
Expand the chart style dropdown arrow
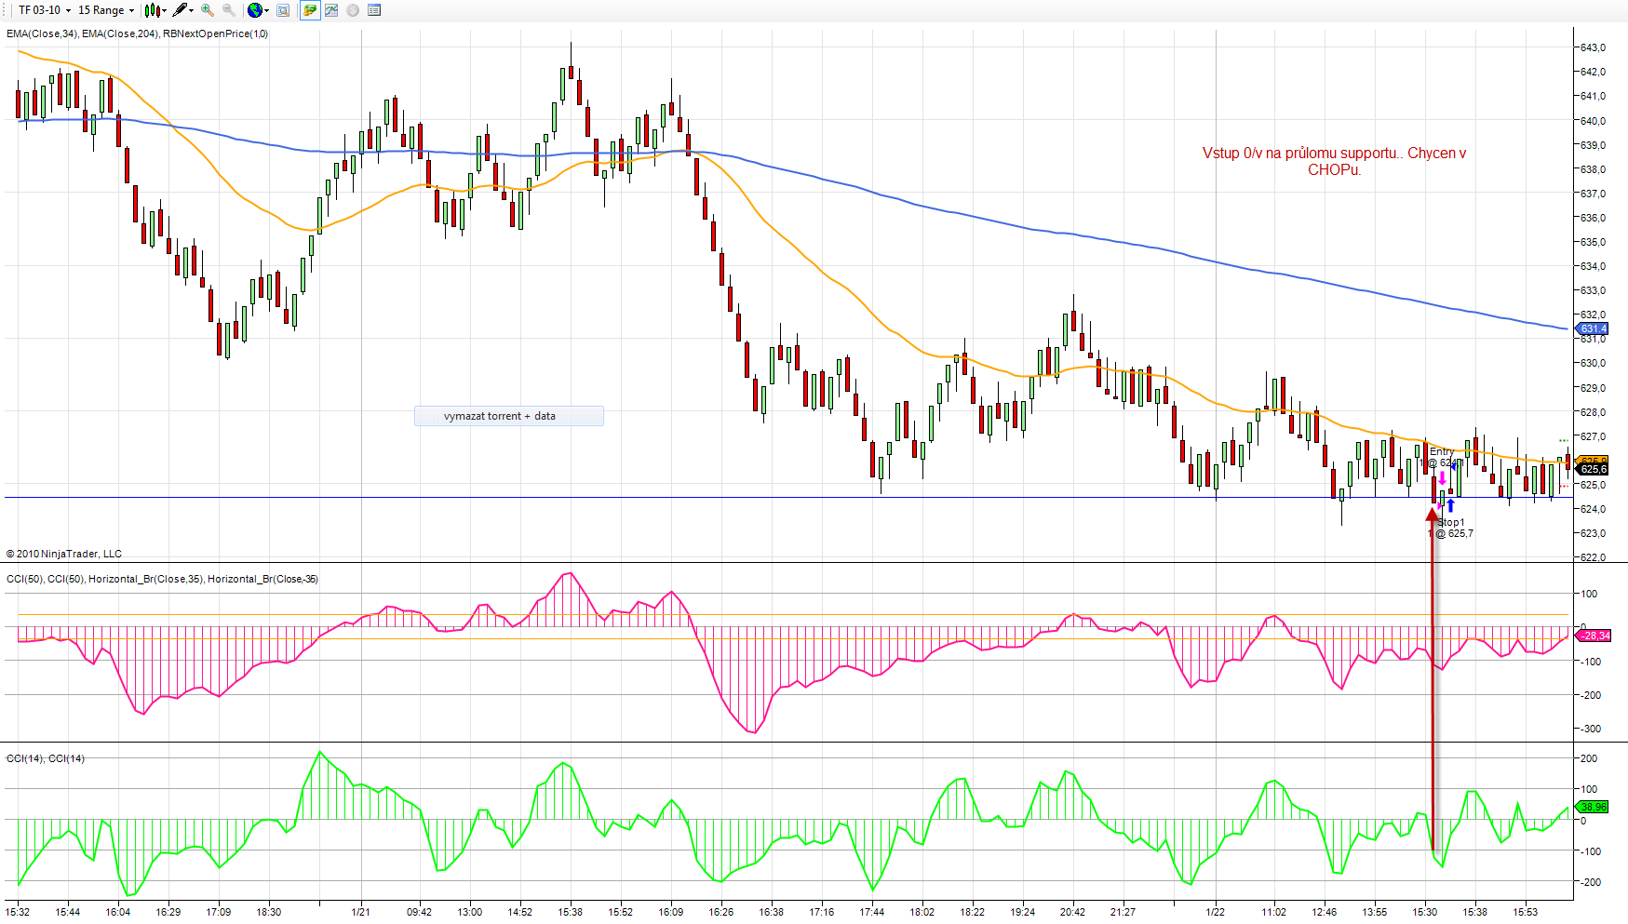click(x=164, y=10)
